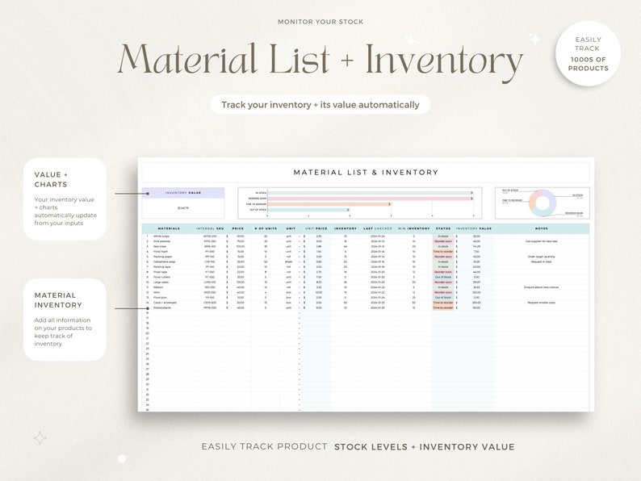Click the note 'Order larger quantity'

point(541,257)
